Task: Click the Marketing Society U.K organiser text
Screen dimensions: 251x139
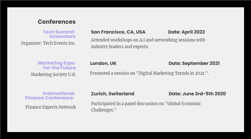Action: coord(53,74)
